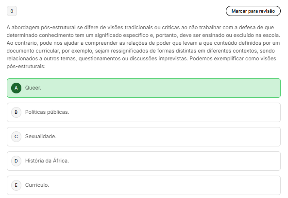Click the 'Sexualidade.' answer text
The image size is (288, 198).
point(41,136)
